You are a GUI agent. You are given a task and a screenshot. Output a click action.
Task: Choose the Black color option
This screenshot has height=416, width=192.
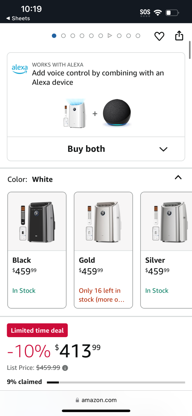tap(37, 250)
